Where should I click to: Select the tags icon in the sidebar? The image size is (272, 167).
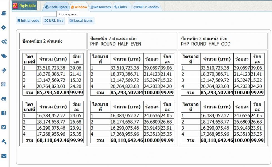click(x=4, y=56)
